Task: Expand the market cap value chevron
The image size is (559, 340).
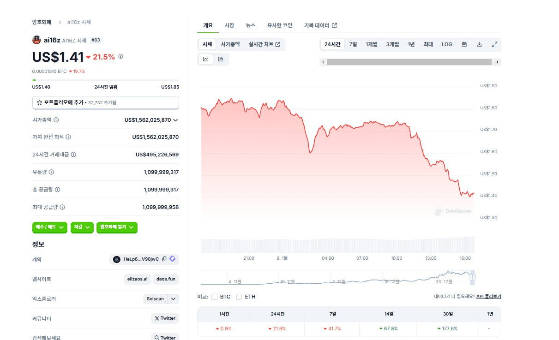Action: (175, 120)
